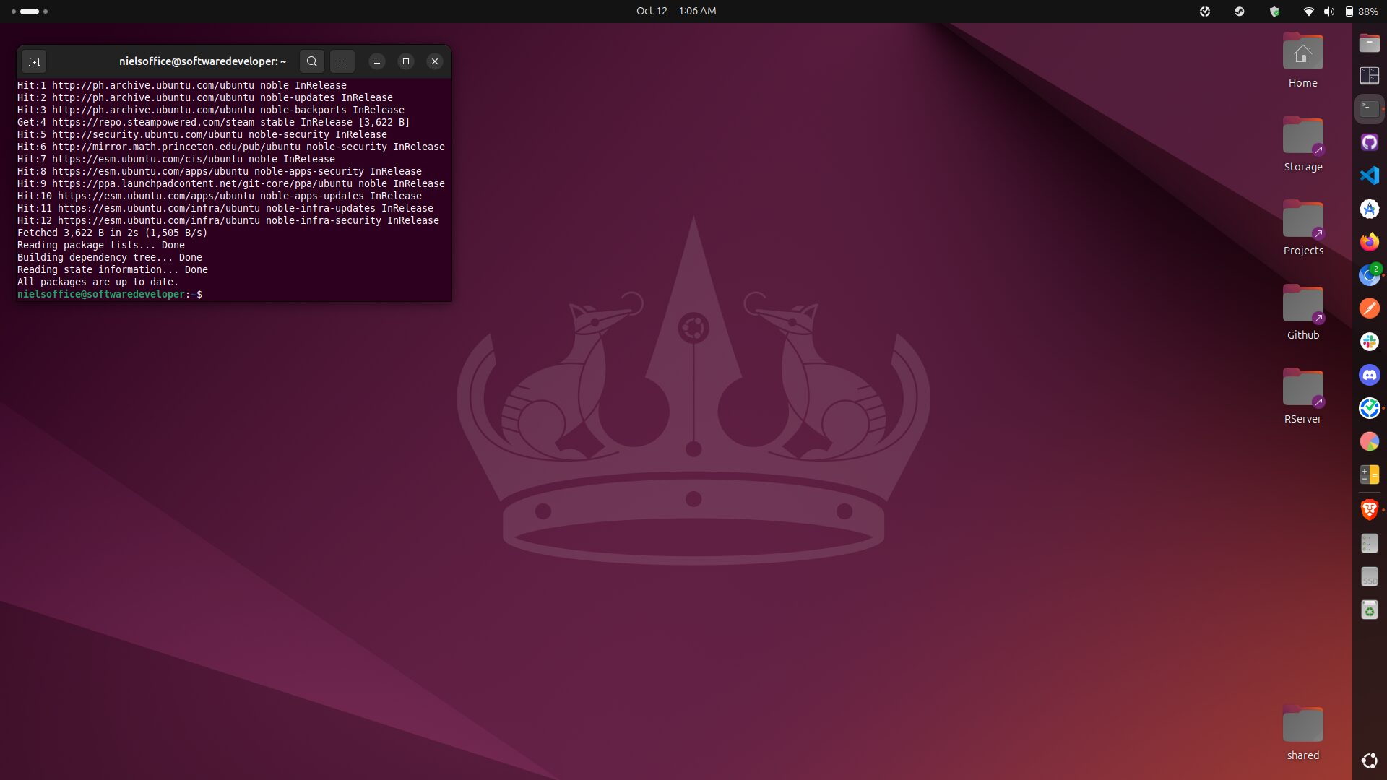Open Calculator from the dock
The image size is (1387, 780).
[1369, 474]
